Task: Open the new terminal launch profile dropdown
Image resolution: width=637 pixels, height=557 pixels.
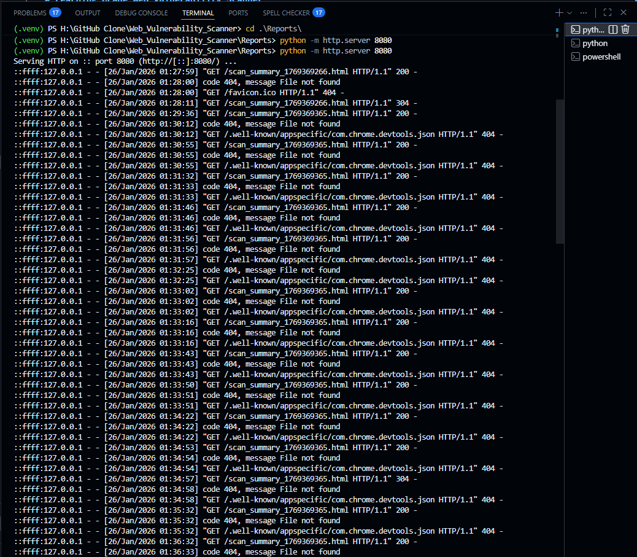Action: click(569, 13)
